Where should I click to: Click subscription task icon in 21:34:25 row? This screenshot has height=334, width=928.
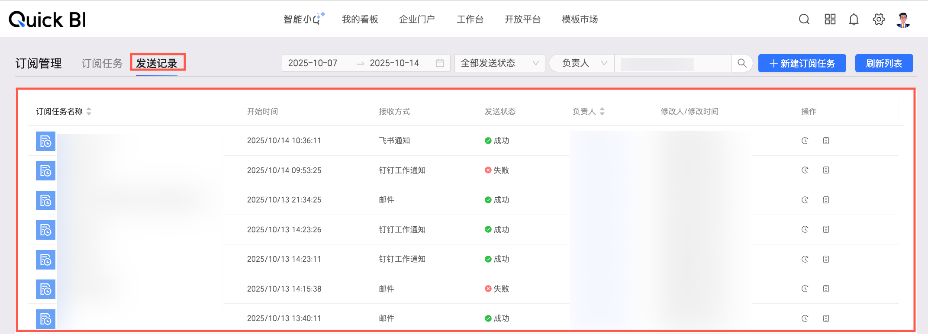tap(45, 200)
